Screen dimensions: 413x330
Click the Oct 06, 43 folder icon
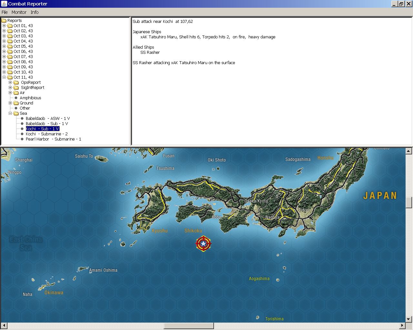pyautogui.click(x=10, y=52)
